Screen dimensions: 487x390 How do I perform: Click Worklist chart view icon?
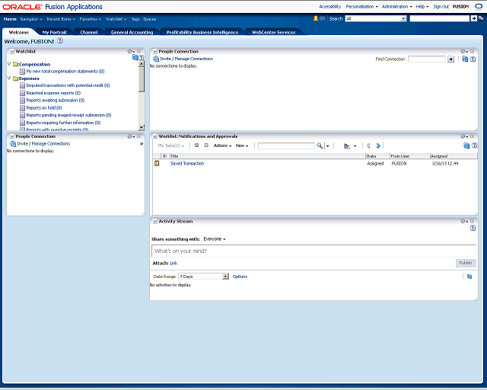pos(347,145)
